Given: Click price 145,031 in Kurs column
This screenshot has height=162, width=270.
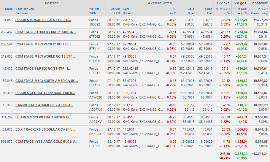Looking at the screenshot, I should click(128, 129).
